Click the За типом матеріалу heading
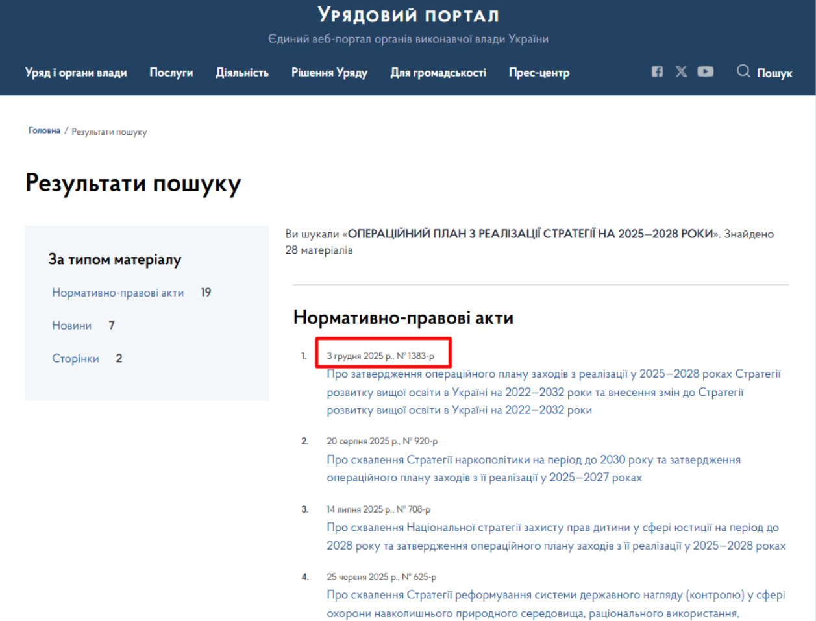 click(x=115, y=260)
